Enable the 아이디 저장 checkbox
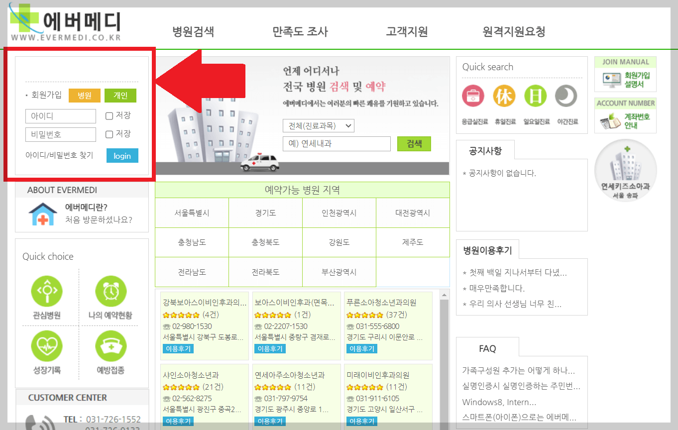Image resolution: width=678 pixels, height=430 pixels. pos(108,116)
